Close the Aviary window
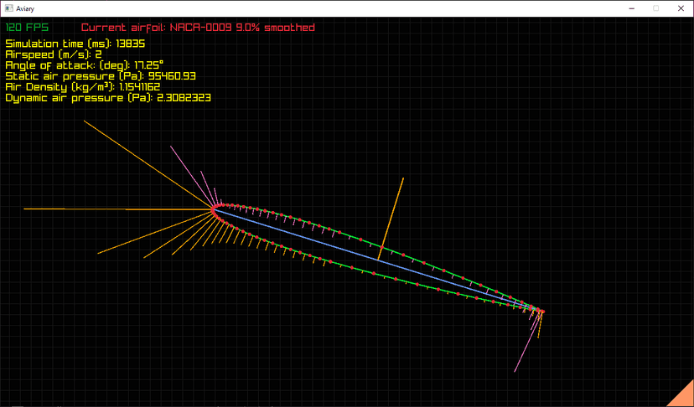 679,8
